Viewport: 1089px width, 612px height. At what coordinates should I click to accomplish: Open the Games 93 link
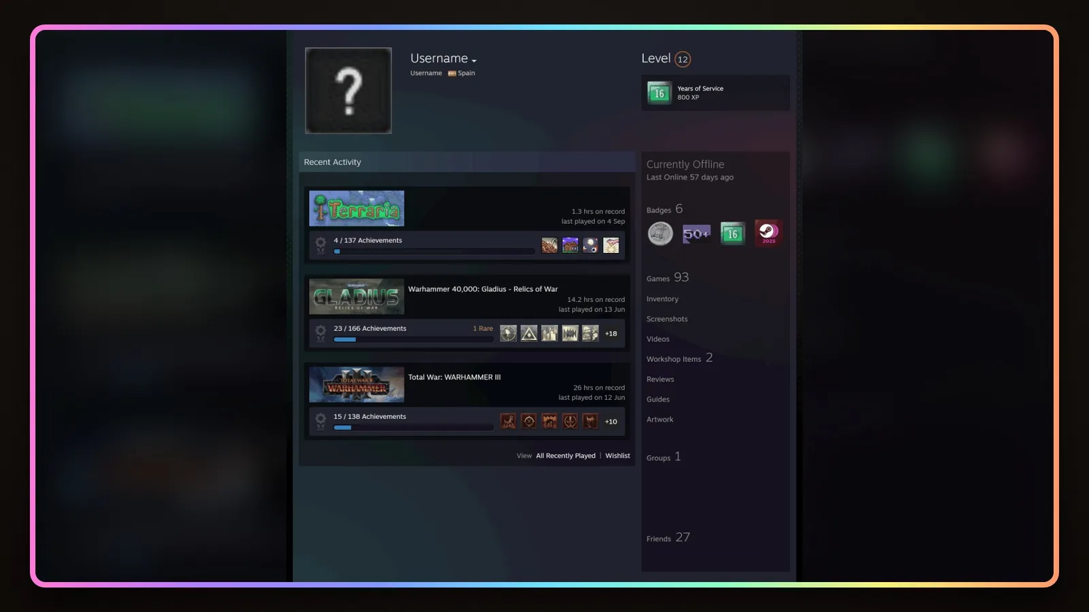[x=668, y=277]
